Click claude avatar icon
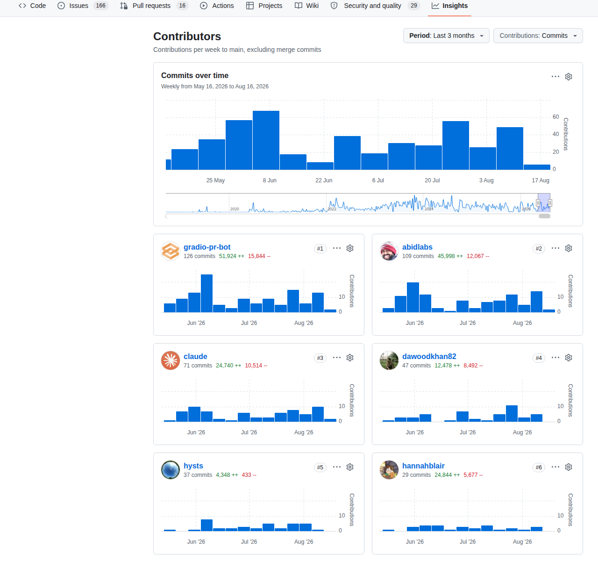The height and width of the screenshot is (561, 598). click(171, 360)
